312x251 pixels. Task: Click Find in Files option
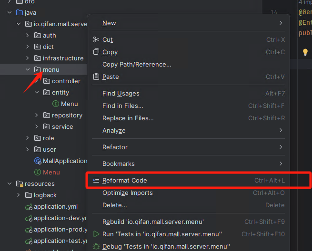tap(122, 106)
